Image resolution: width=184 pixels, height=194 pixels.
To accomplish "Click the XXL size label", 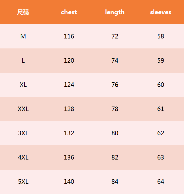I will 23,109.
